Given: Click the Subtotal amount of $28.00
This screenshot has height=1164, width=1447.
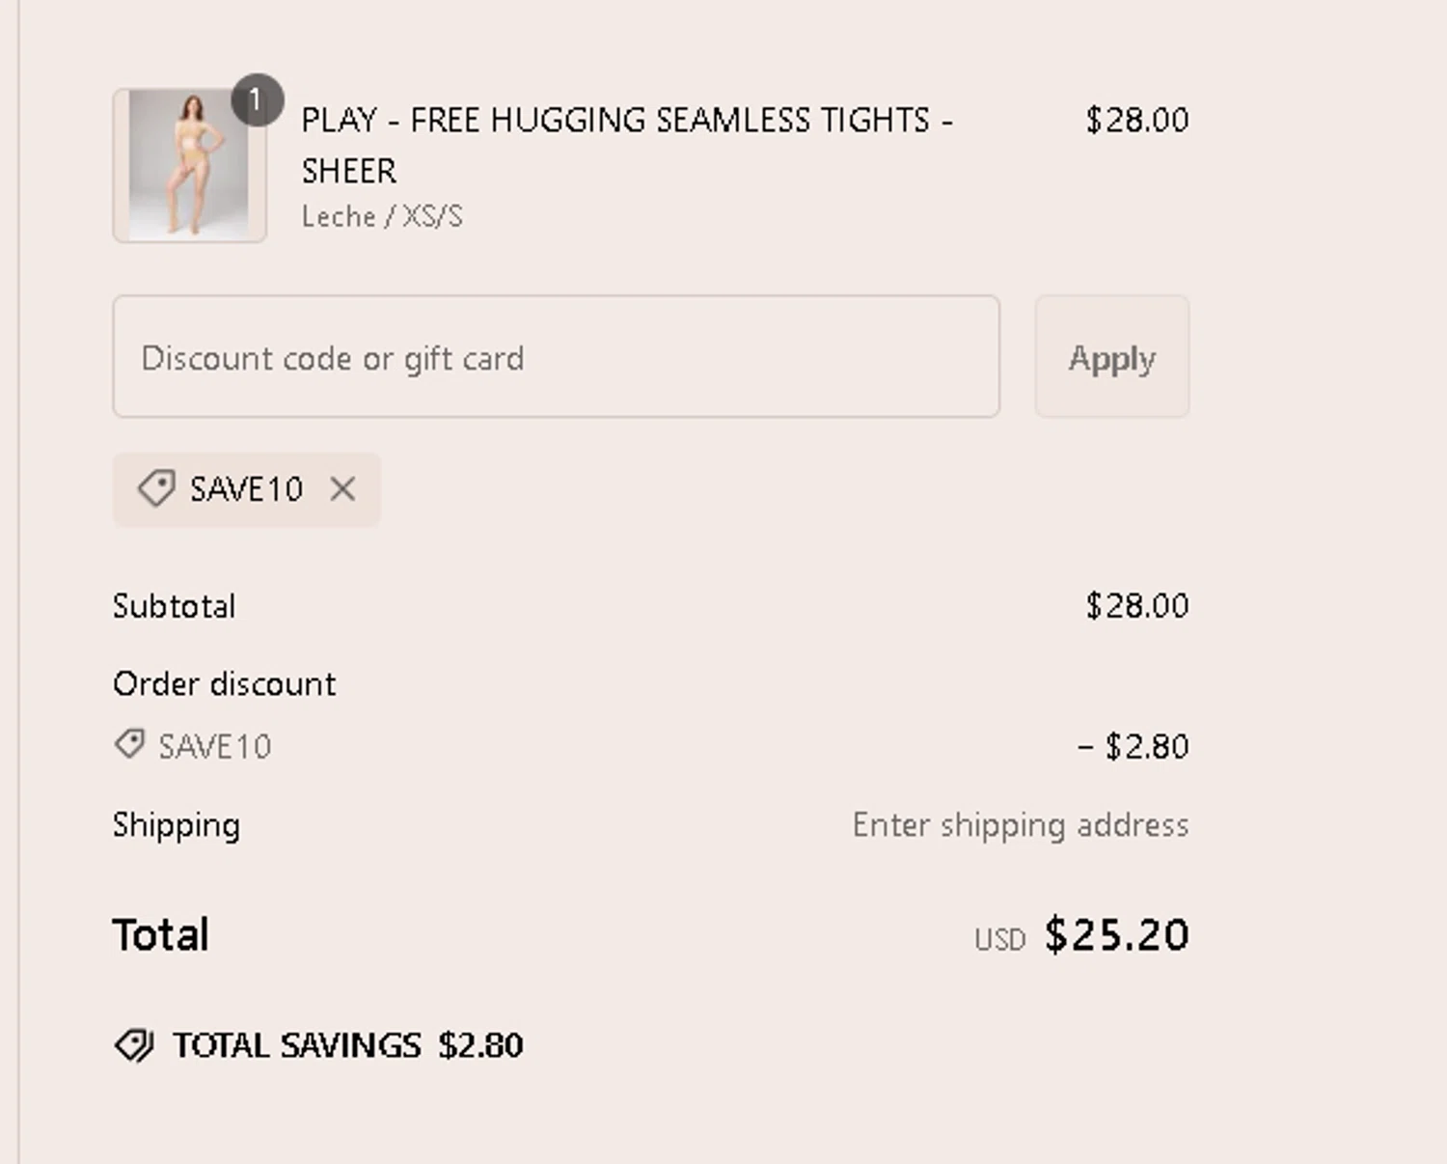Looking at the screenshot, I should [x=1136, y=606].
